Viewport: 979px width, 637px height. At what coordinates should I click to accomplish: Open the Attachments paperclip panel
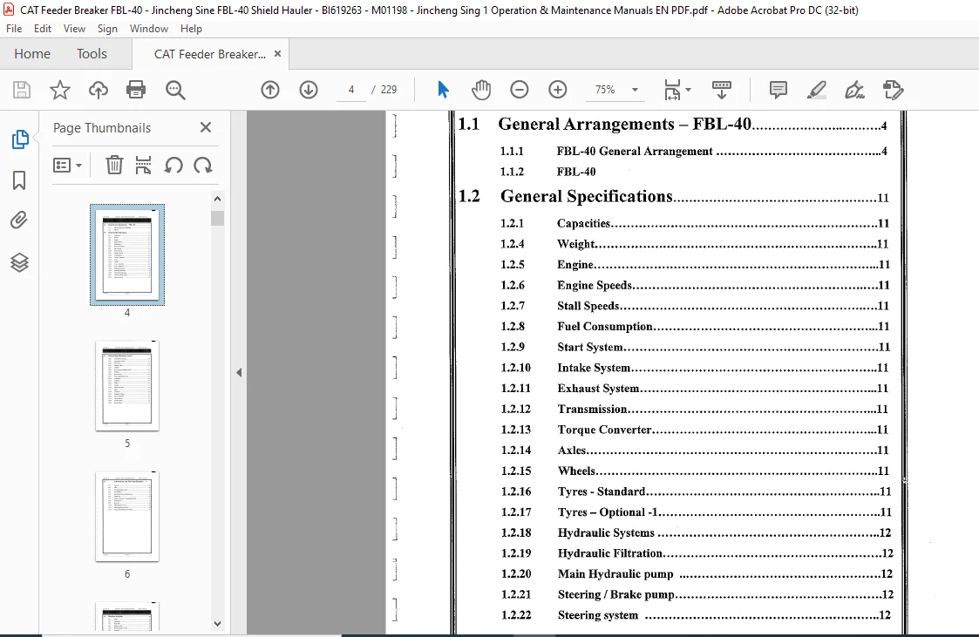pyautogui.click(x=19, y=220)
